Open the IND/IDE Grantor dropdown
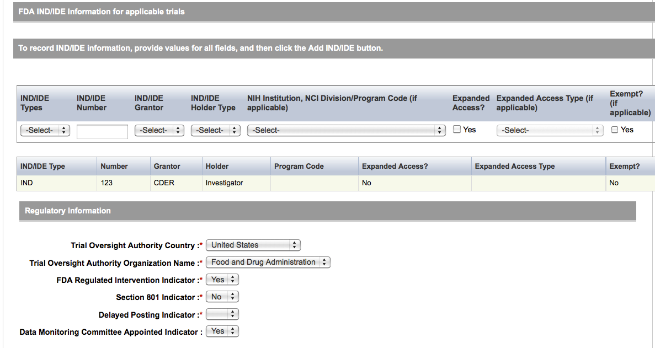655x348 pixels. tap(159, 130)
